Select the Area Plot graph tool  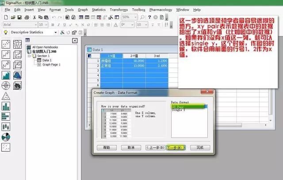click(x=6, y=75)
